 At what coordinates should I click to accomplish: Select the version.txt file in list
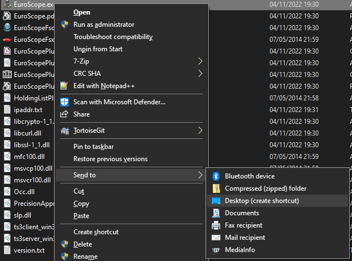(29, 250)
